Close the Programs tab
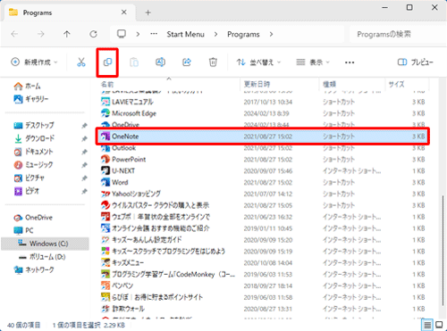The image size is (447, 331). 124,12
